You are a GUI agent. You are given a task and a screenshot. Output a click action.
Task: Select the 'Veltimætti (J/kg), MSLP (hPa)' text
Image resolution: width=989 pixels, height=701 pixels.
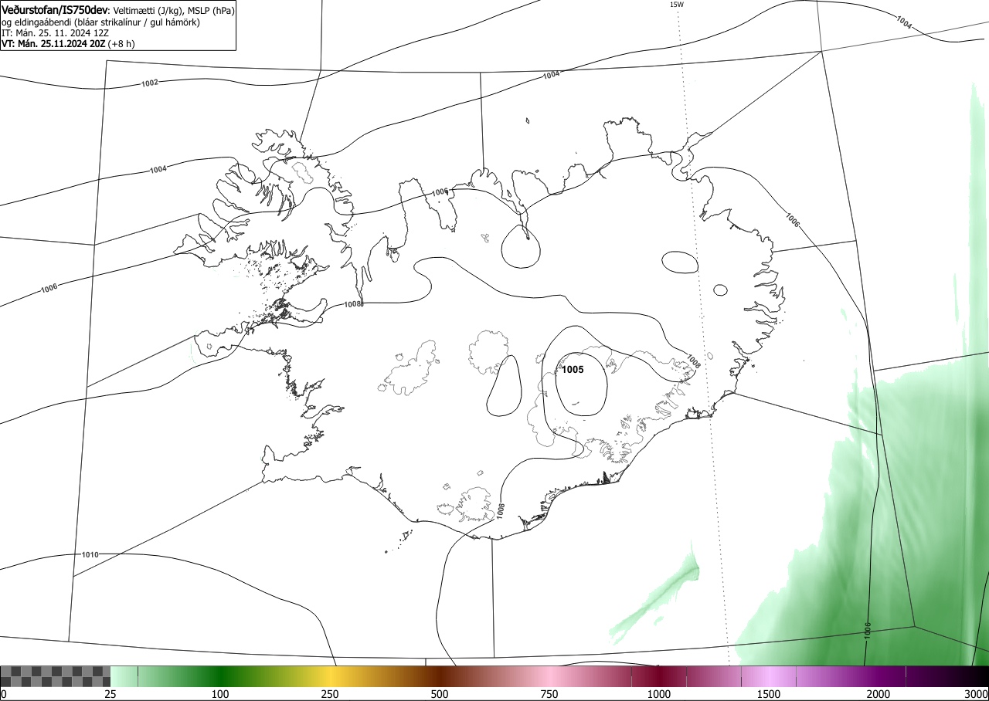(174, 11)
